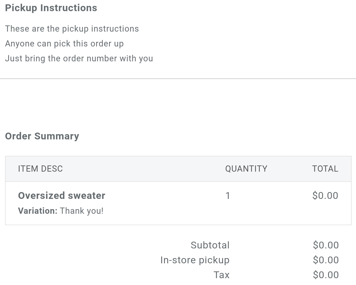Click the In-store pickup label
Screen dimensions: 356x285
(x=195, y=260)
